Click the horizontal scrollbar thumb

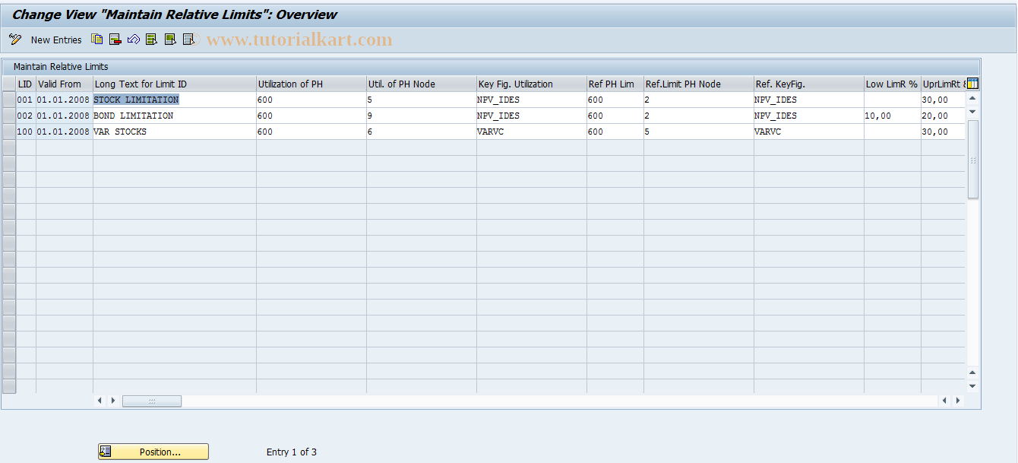click(x=152, y=401)
